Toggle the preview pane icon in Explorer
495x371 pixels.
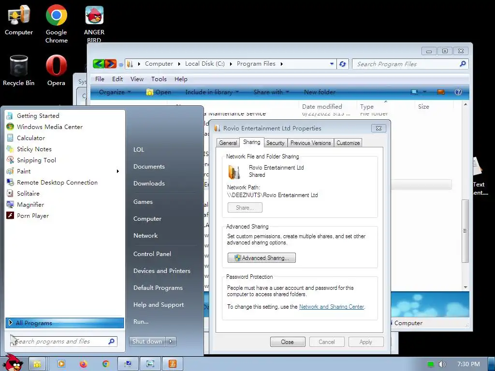click(x=441, y=92)
